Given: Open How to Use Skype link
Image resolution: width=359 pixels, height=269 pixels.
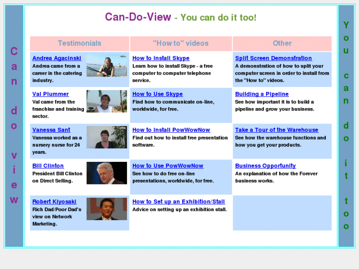Looking at the screenshot, I should click(x=158, y=94).
